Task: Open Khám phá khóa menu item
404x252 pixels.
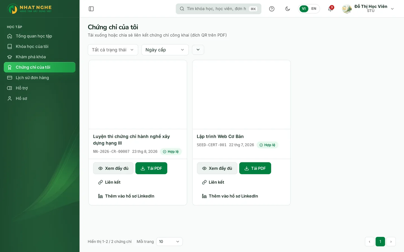Action: click(40, 57)
